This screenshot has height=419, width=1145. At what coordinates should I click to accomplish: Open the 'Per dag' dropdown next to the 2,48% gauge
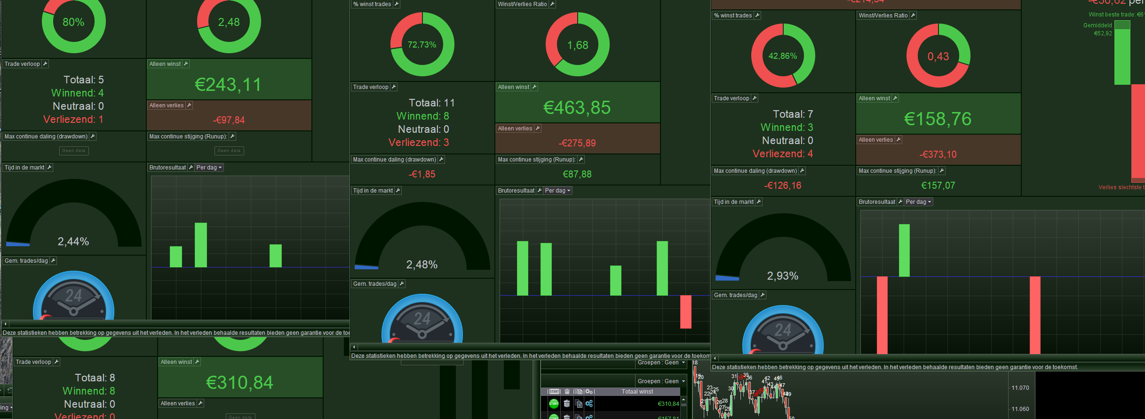[557, 191]
